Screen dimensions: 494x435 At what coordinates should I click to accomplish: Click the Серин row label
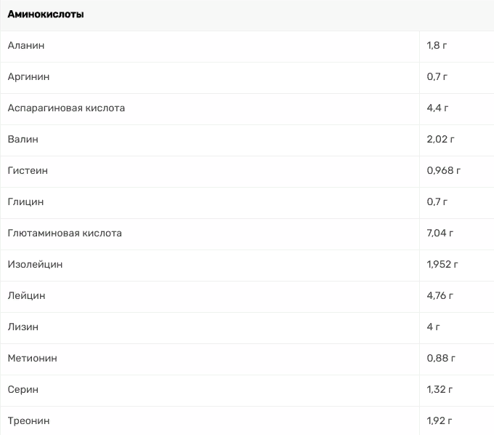(x=23, y=389)
